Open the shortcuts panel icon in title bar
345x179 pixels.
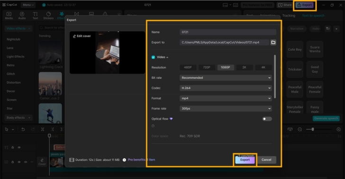click(x=236, y=5)
